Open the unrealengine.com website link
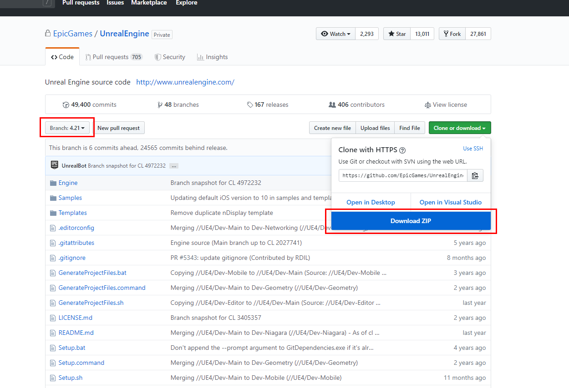This screenshot has height=388, width=569. (185, 82)
